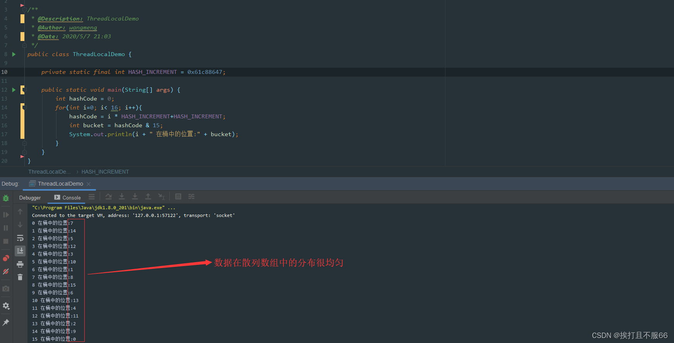Click println call on line 17
674x343 pixels.
119,134
